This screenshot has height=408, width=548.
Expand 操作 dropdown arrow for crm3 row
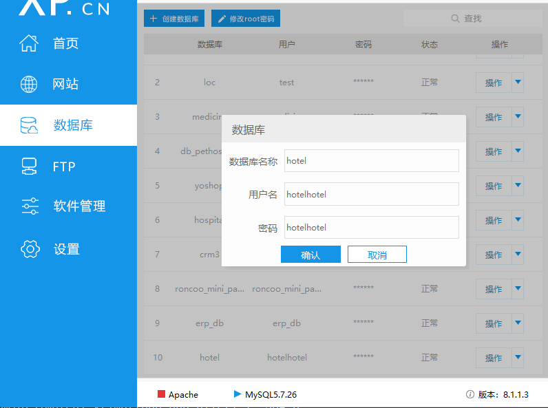[x=518, y=255]
